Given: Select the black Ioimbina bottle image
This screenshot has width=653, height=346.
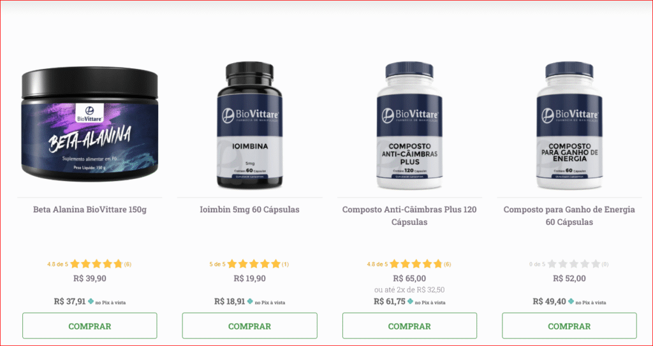Looking at the screenshot, I should click(249, 126).
